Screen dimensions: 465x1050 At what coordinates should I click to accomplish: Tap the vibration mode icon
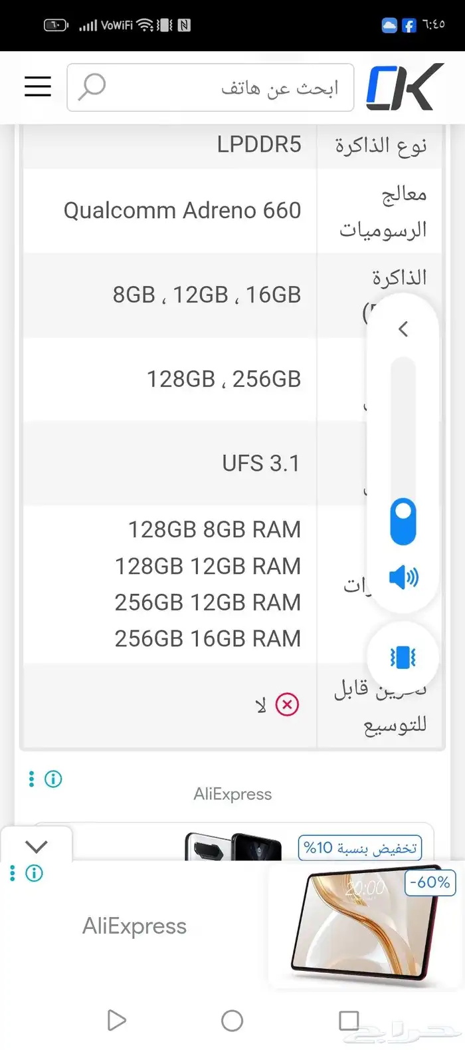(x=403, y=656)
